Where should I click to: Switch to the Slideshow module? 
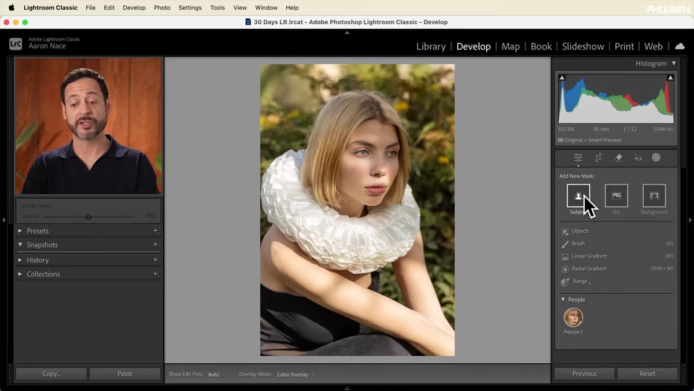583,46
